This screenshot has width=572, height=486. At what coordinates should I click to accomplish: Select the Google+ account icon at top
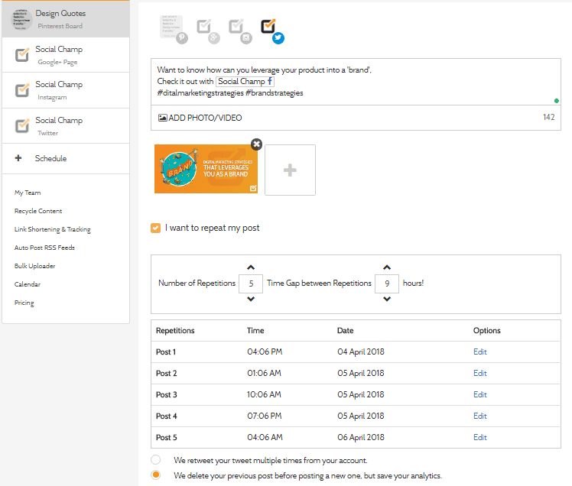tap(208, 31)
